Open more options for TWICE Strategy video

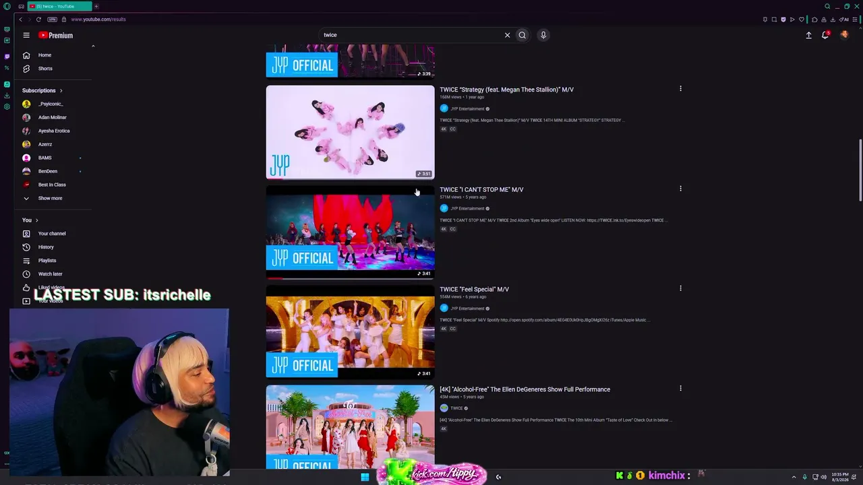pyautogui.click(x=680, y=89)
